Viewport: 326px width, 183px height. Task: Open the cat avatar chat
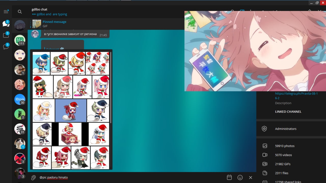(20, 144)
